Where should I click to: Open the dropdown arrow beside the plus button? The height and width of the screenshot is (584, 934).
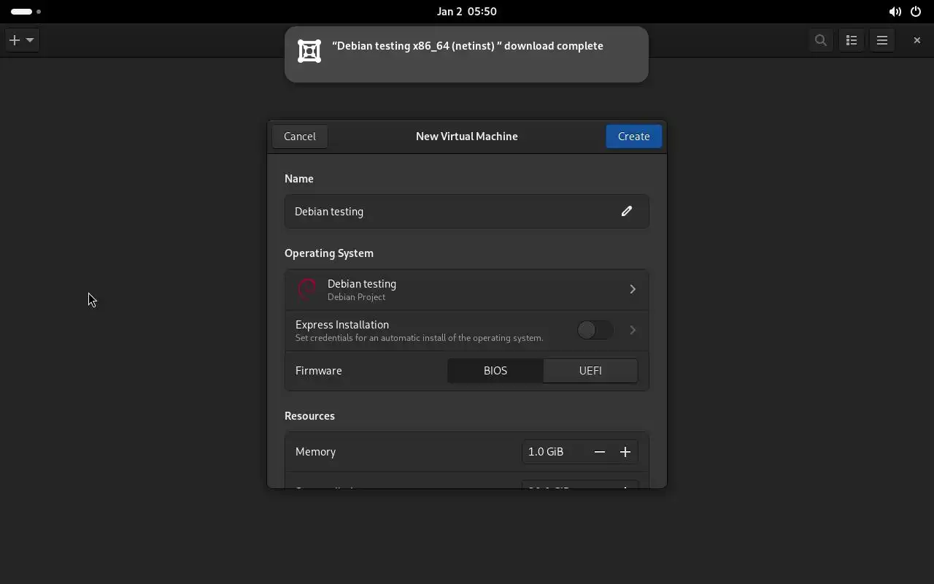click(30, 40)
